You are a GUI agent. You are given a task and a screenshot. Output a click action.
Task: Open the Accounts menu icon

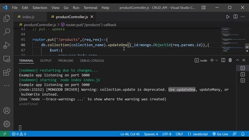7,110
